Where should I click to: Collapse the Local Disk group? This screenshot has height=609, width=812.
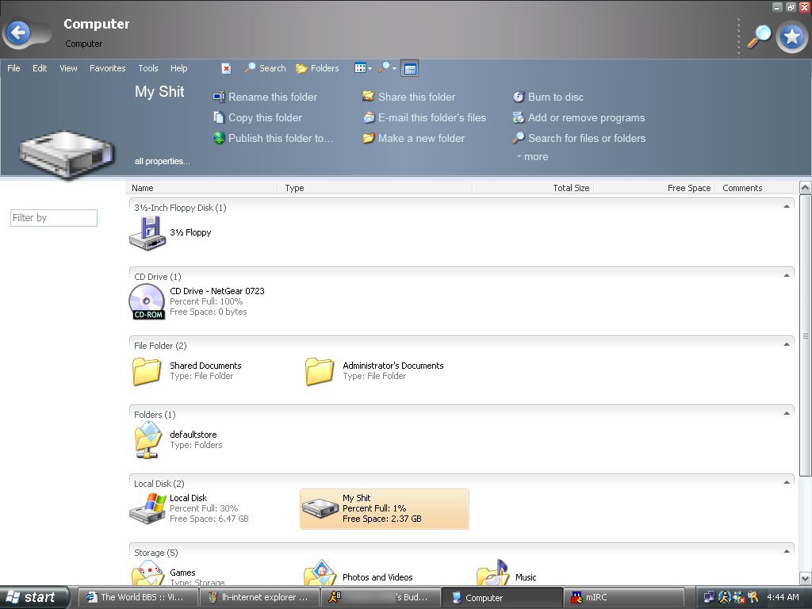[x=787, y=483]
